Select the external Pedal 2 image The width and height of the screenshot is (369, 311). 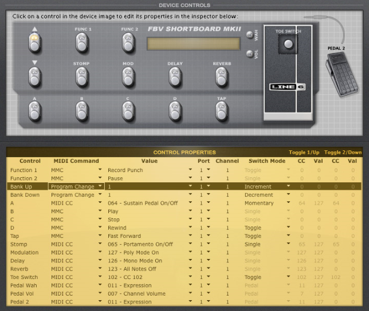point(341,75)
